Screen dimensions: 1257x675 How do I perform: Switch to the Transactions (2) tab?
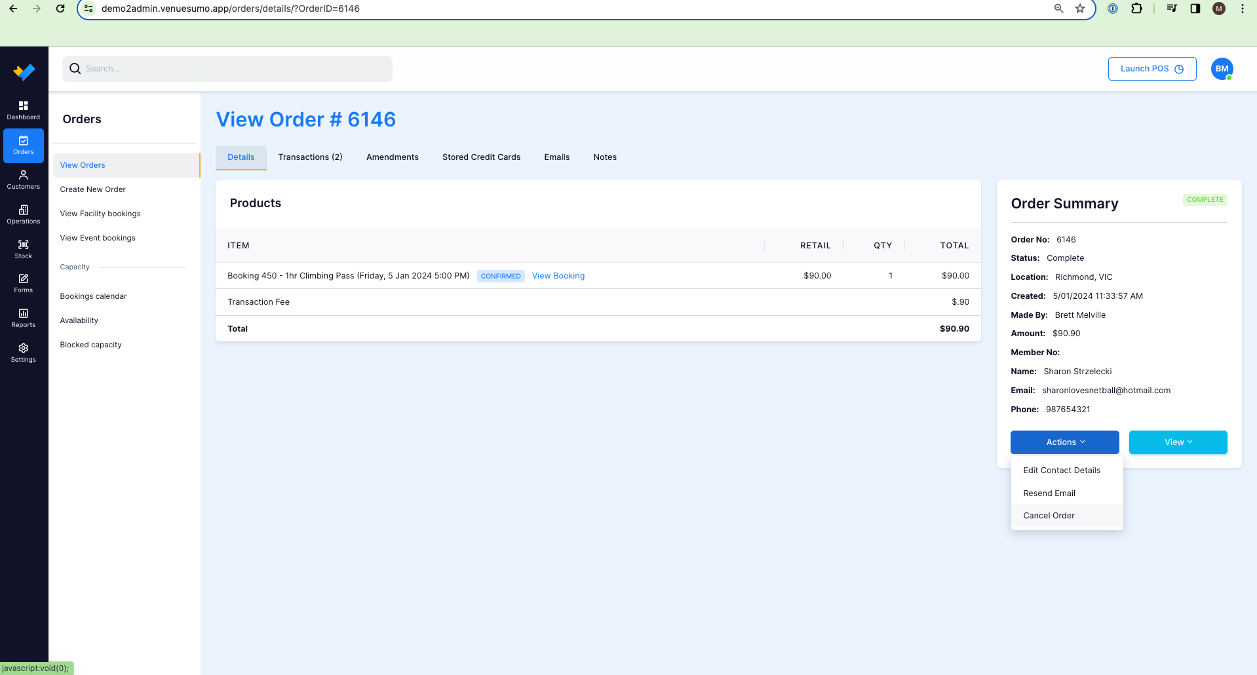[310, 157]
